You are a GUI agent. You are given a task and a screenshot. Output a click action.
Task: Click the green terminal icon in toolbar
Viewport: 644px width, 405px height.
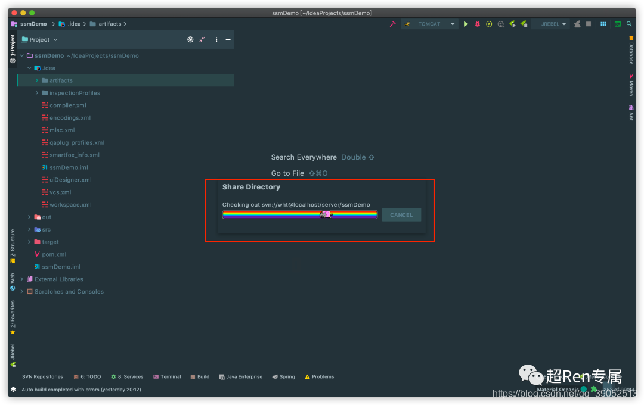618,24
